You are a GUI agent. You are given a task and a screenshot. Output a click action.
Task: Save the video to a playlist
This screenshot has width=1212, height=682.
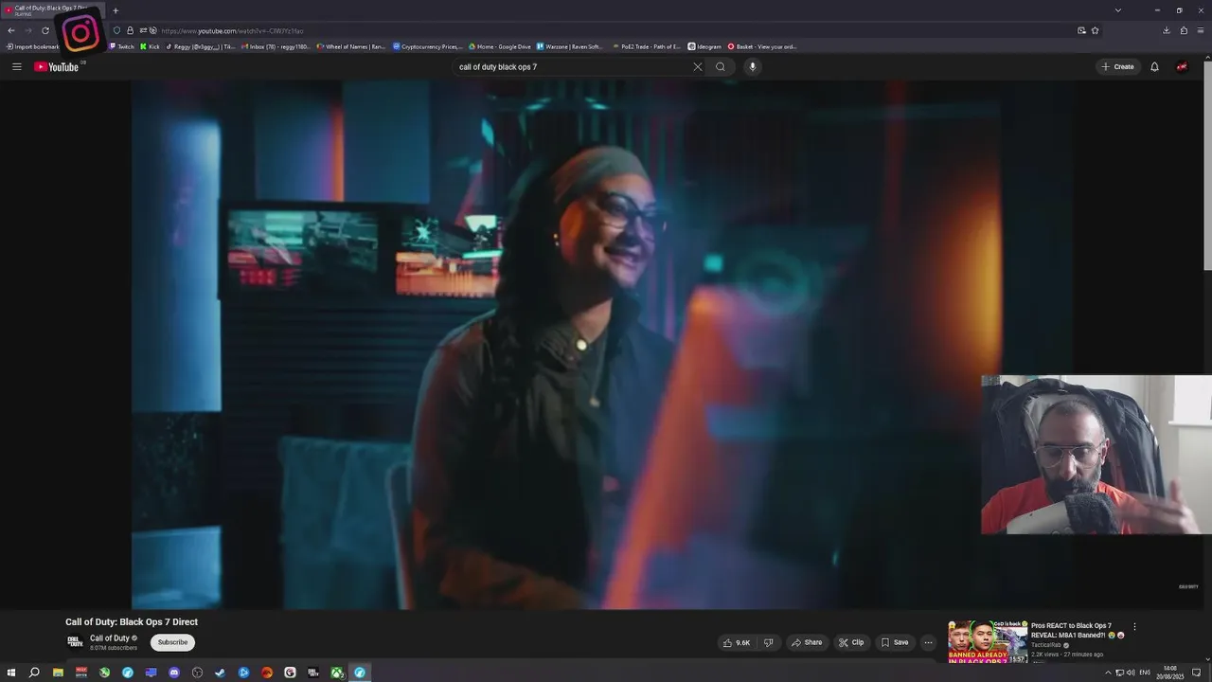coord(895,642)
